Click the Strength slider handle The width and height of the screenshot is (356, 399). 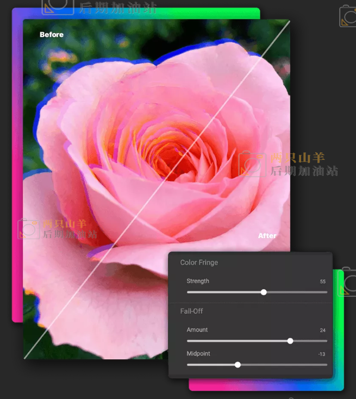point(264,292)
